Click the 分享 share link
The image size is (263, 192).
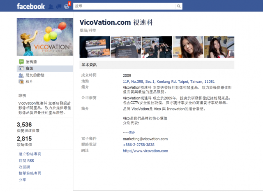coord(22,180)
